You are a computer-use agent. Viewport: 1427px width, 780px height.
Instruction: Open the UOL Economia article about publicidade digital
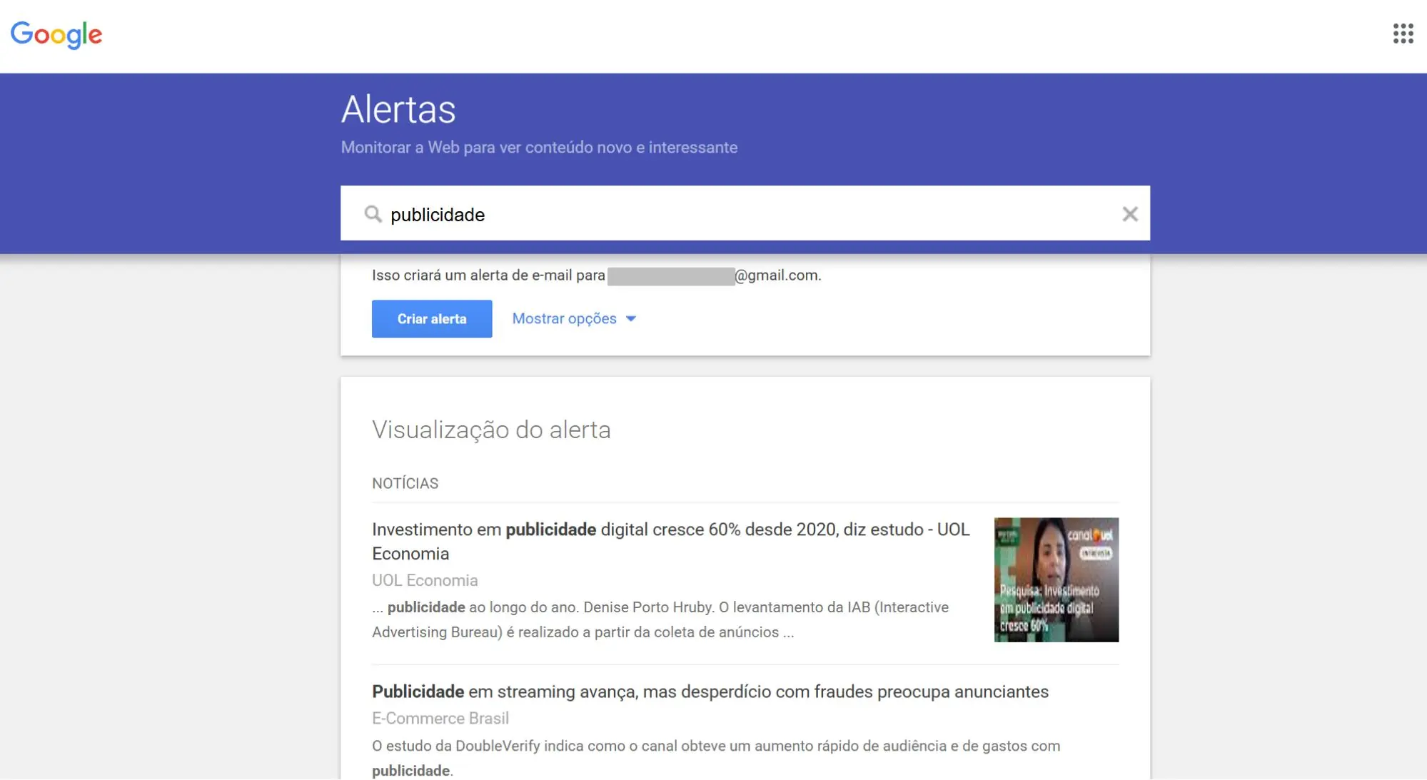(x=670, y=530)
